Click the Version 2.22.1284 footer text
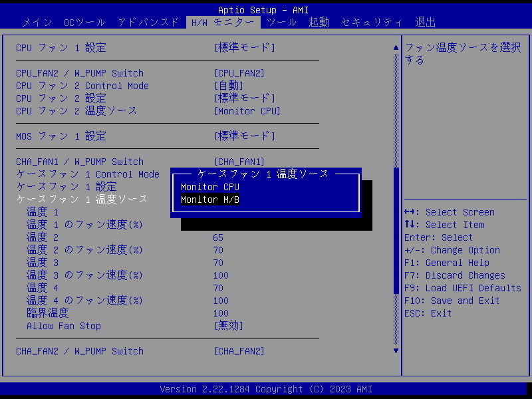 266,389
